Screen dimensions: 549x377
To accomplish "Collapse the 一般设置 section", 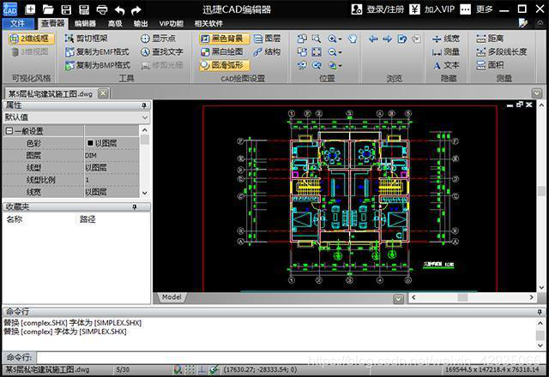I will pyautogui.click(x=9, y=131).
